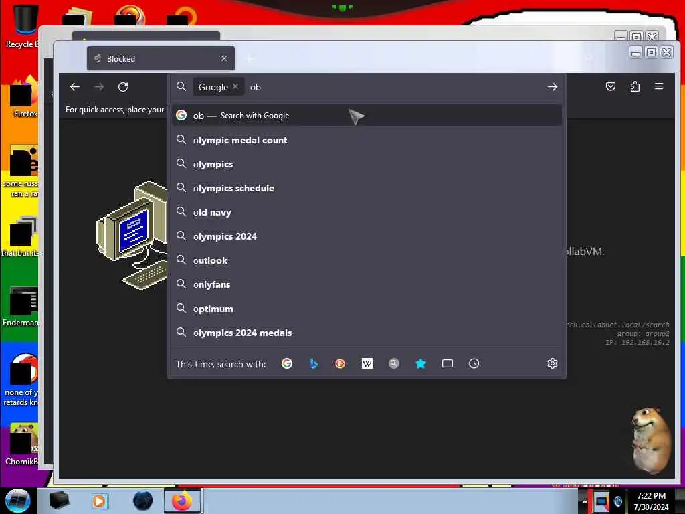This screenshot has width=685, height=514.
Task: Click the computer illustration on the blocked page
Action: pyautogui.click(x=132, y=235)
